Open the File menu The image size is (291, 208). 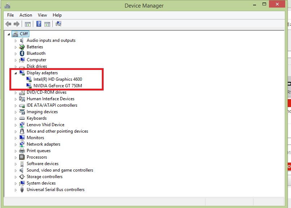pos(10,15)
